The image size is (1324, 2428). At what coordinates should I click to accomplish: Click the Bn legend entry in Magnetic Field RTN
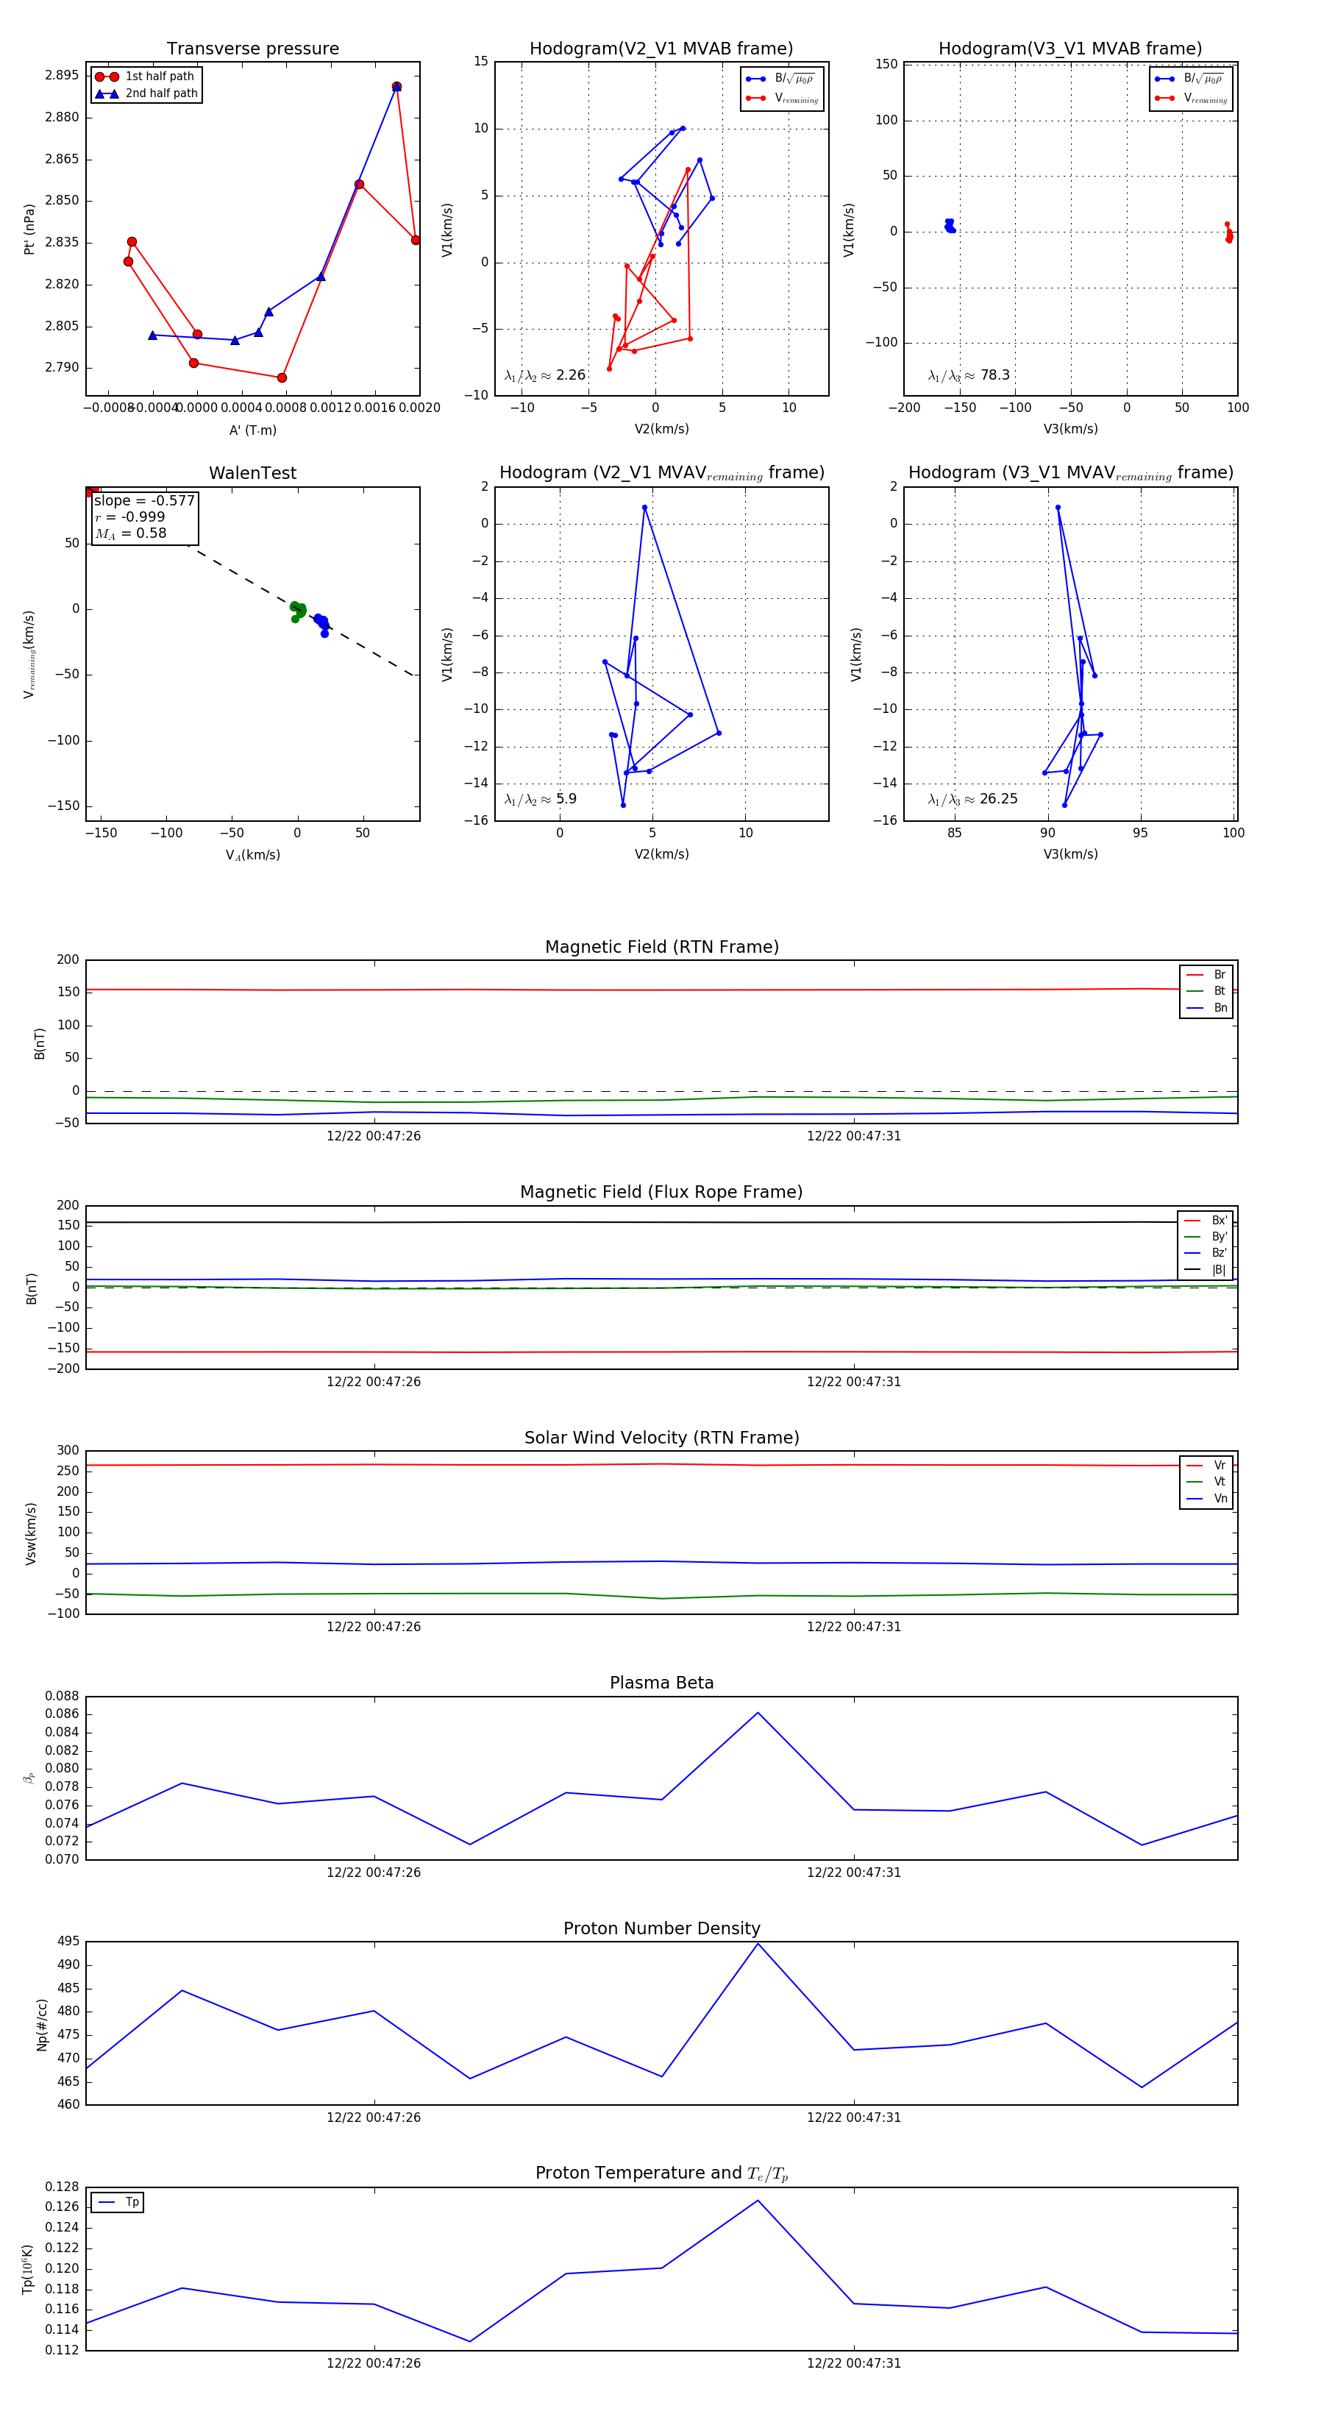pyautogui.click(x=1206, y=1007)
